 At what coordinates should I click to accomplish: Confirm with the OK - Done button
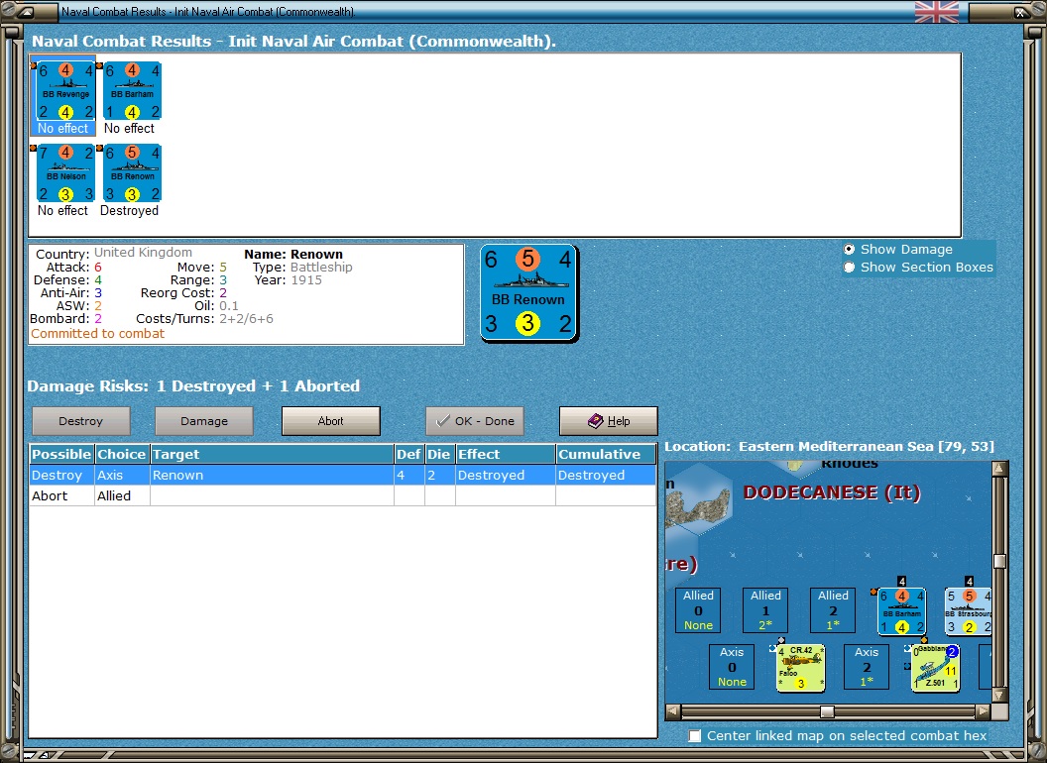click(475, 421)
